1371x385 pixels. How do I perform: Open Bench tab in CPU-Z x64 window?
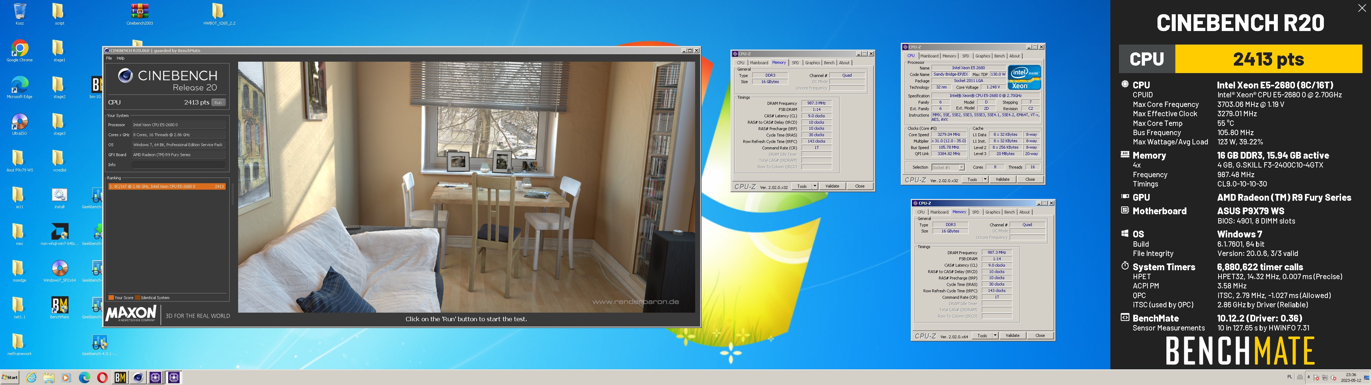(1009, 212)
